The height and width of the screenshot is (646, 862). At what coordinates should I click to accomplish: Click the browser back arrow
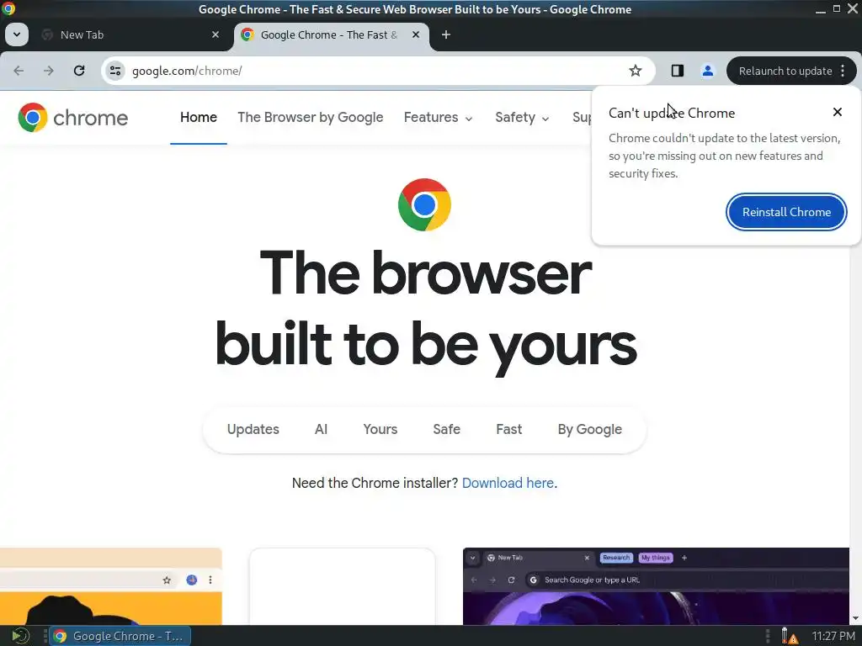pyautogui.click(x=19, y=71)
